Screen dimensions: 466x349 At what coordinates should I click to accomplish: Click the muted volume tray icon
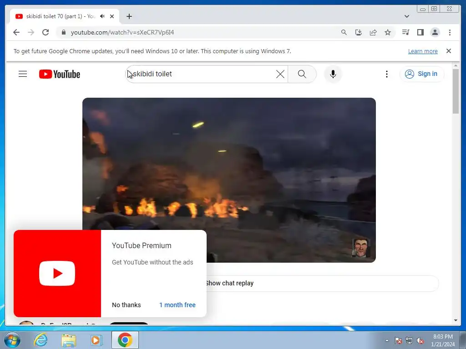(x=420, y=340)
